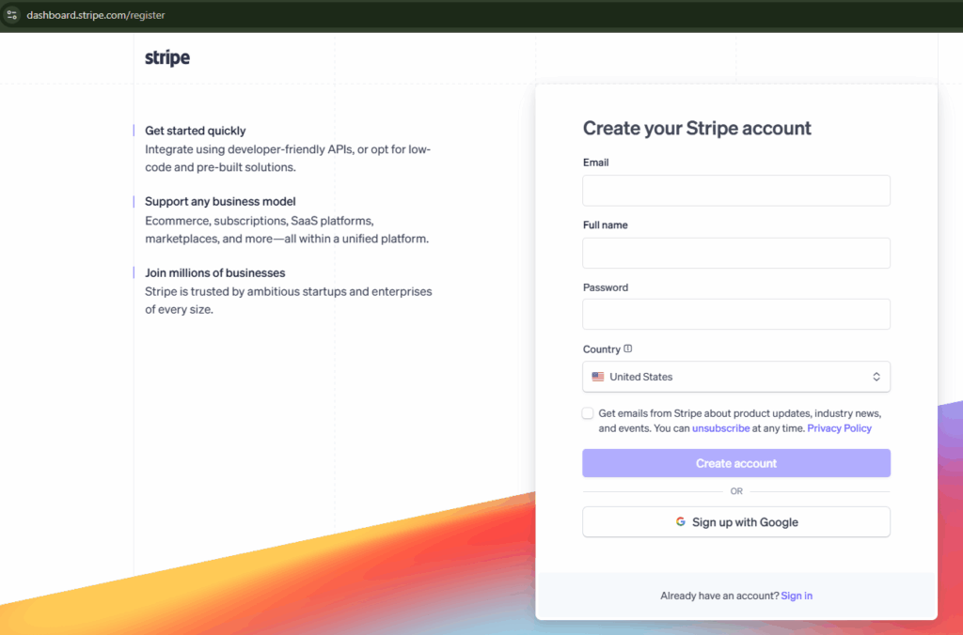Image resolution: width=963 pixels, height=635 pixels.
Task: Click the "Support any business model" heading
Action: (x=220, y=202)
